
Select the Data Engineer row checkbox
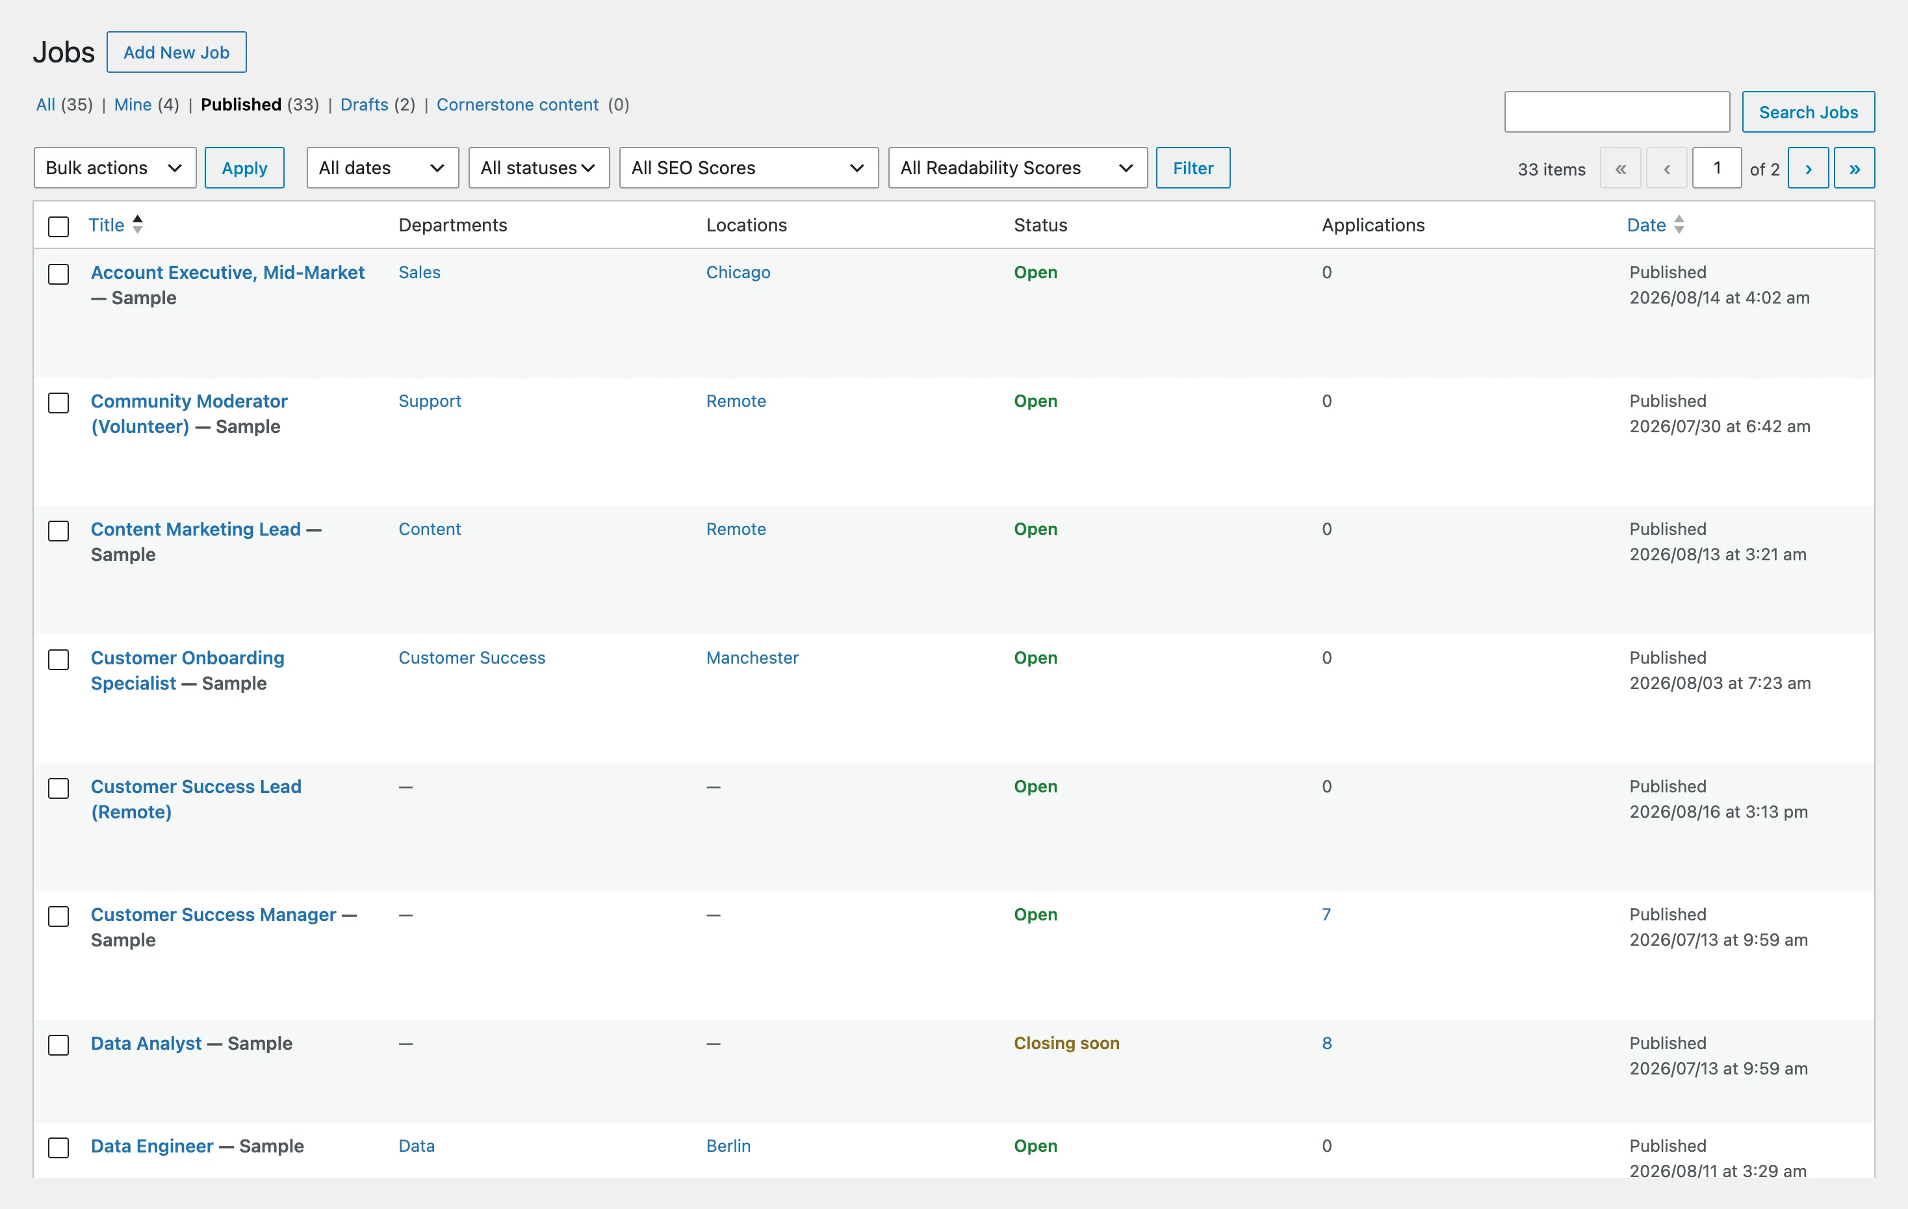tap(58, 1148)
